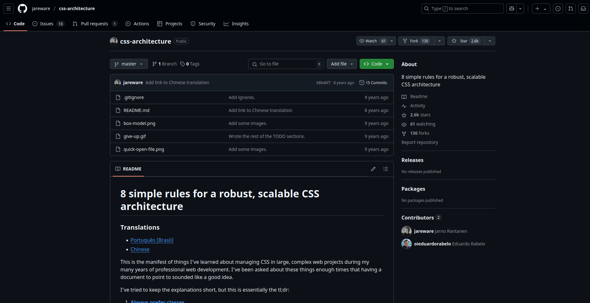Click the GitHub logo icon
Screen dimensions: 590x303
22,9
